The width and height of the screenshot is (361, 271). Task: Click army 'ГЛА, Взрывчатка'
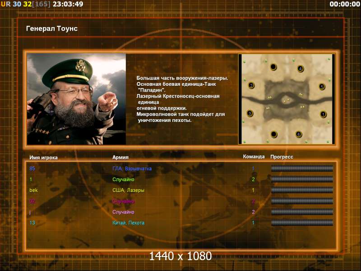coord(132,168)
